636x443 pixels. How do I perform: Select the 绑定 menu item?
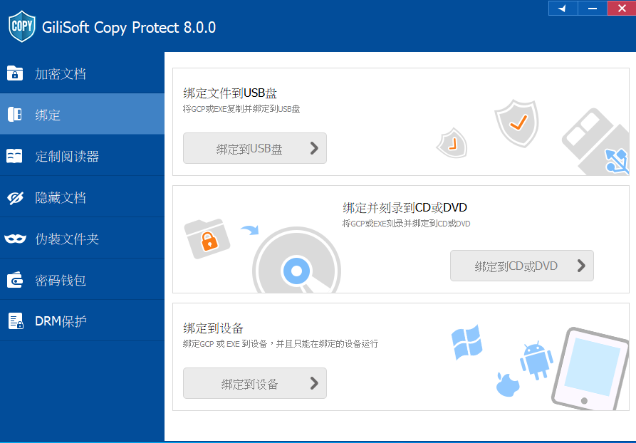(x=82, y=115)
